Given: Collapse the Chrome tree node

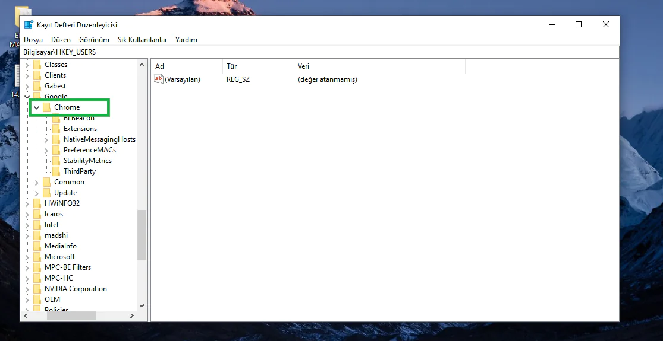Looking at the screenshot, I should coord(37,107).
